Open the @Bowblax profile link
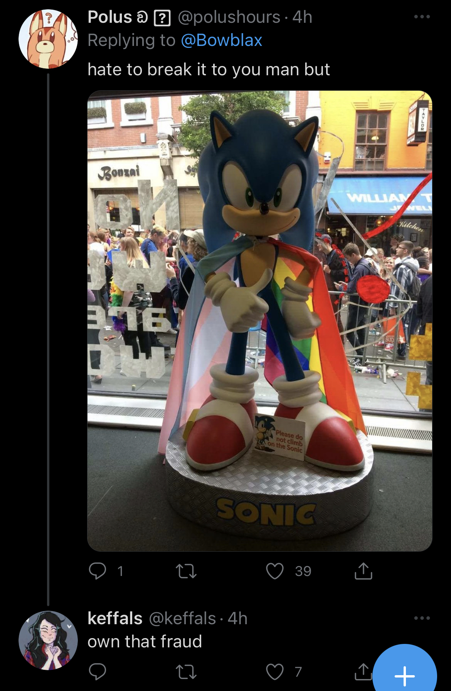The image size is (451, 691). [221, 40]
